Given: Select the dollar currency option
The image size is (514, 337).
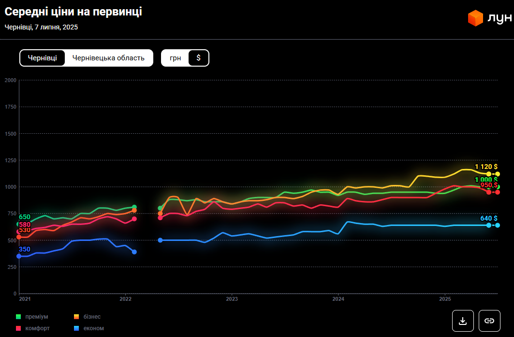Looking at the screenshot, I should [198, 58].
